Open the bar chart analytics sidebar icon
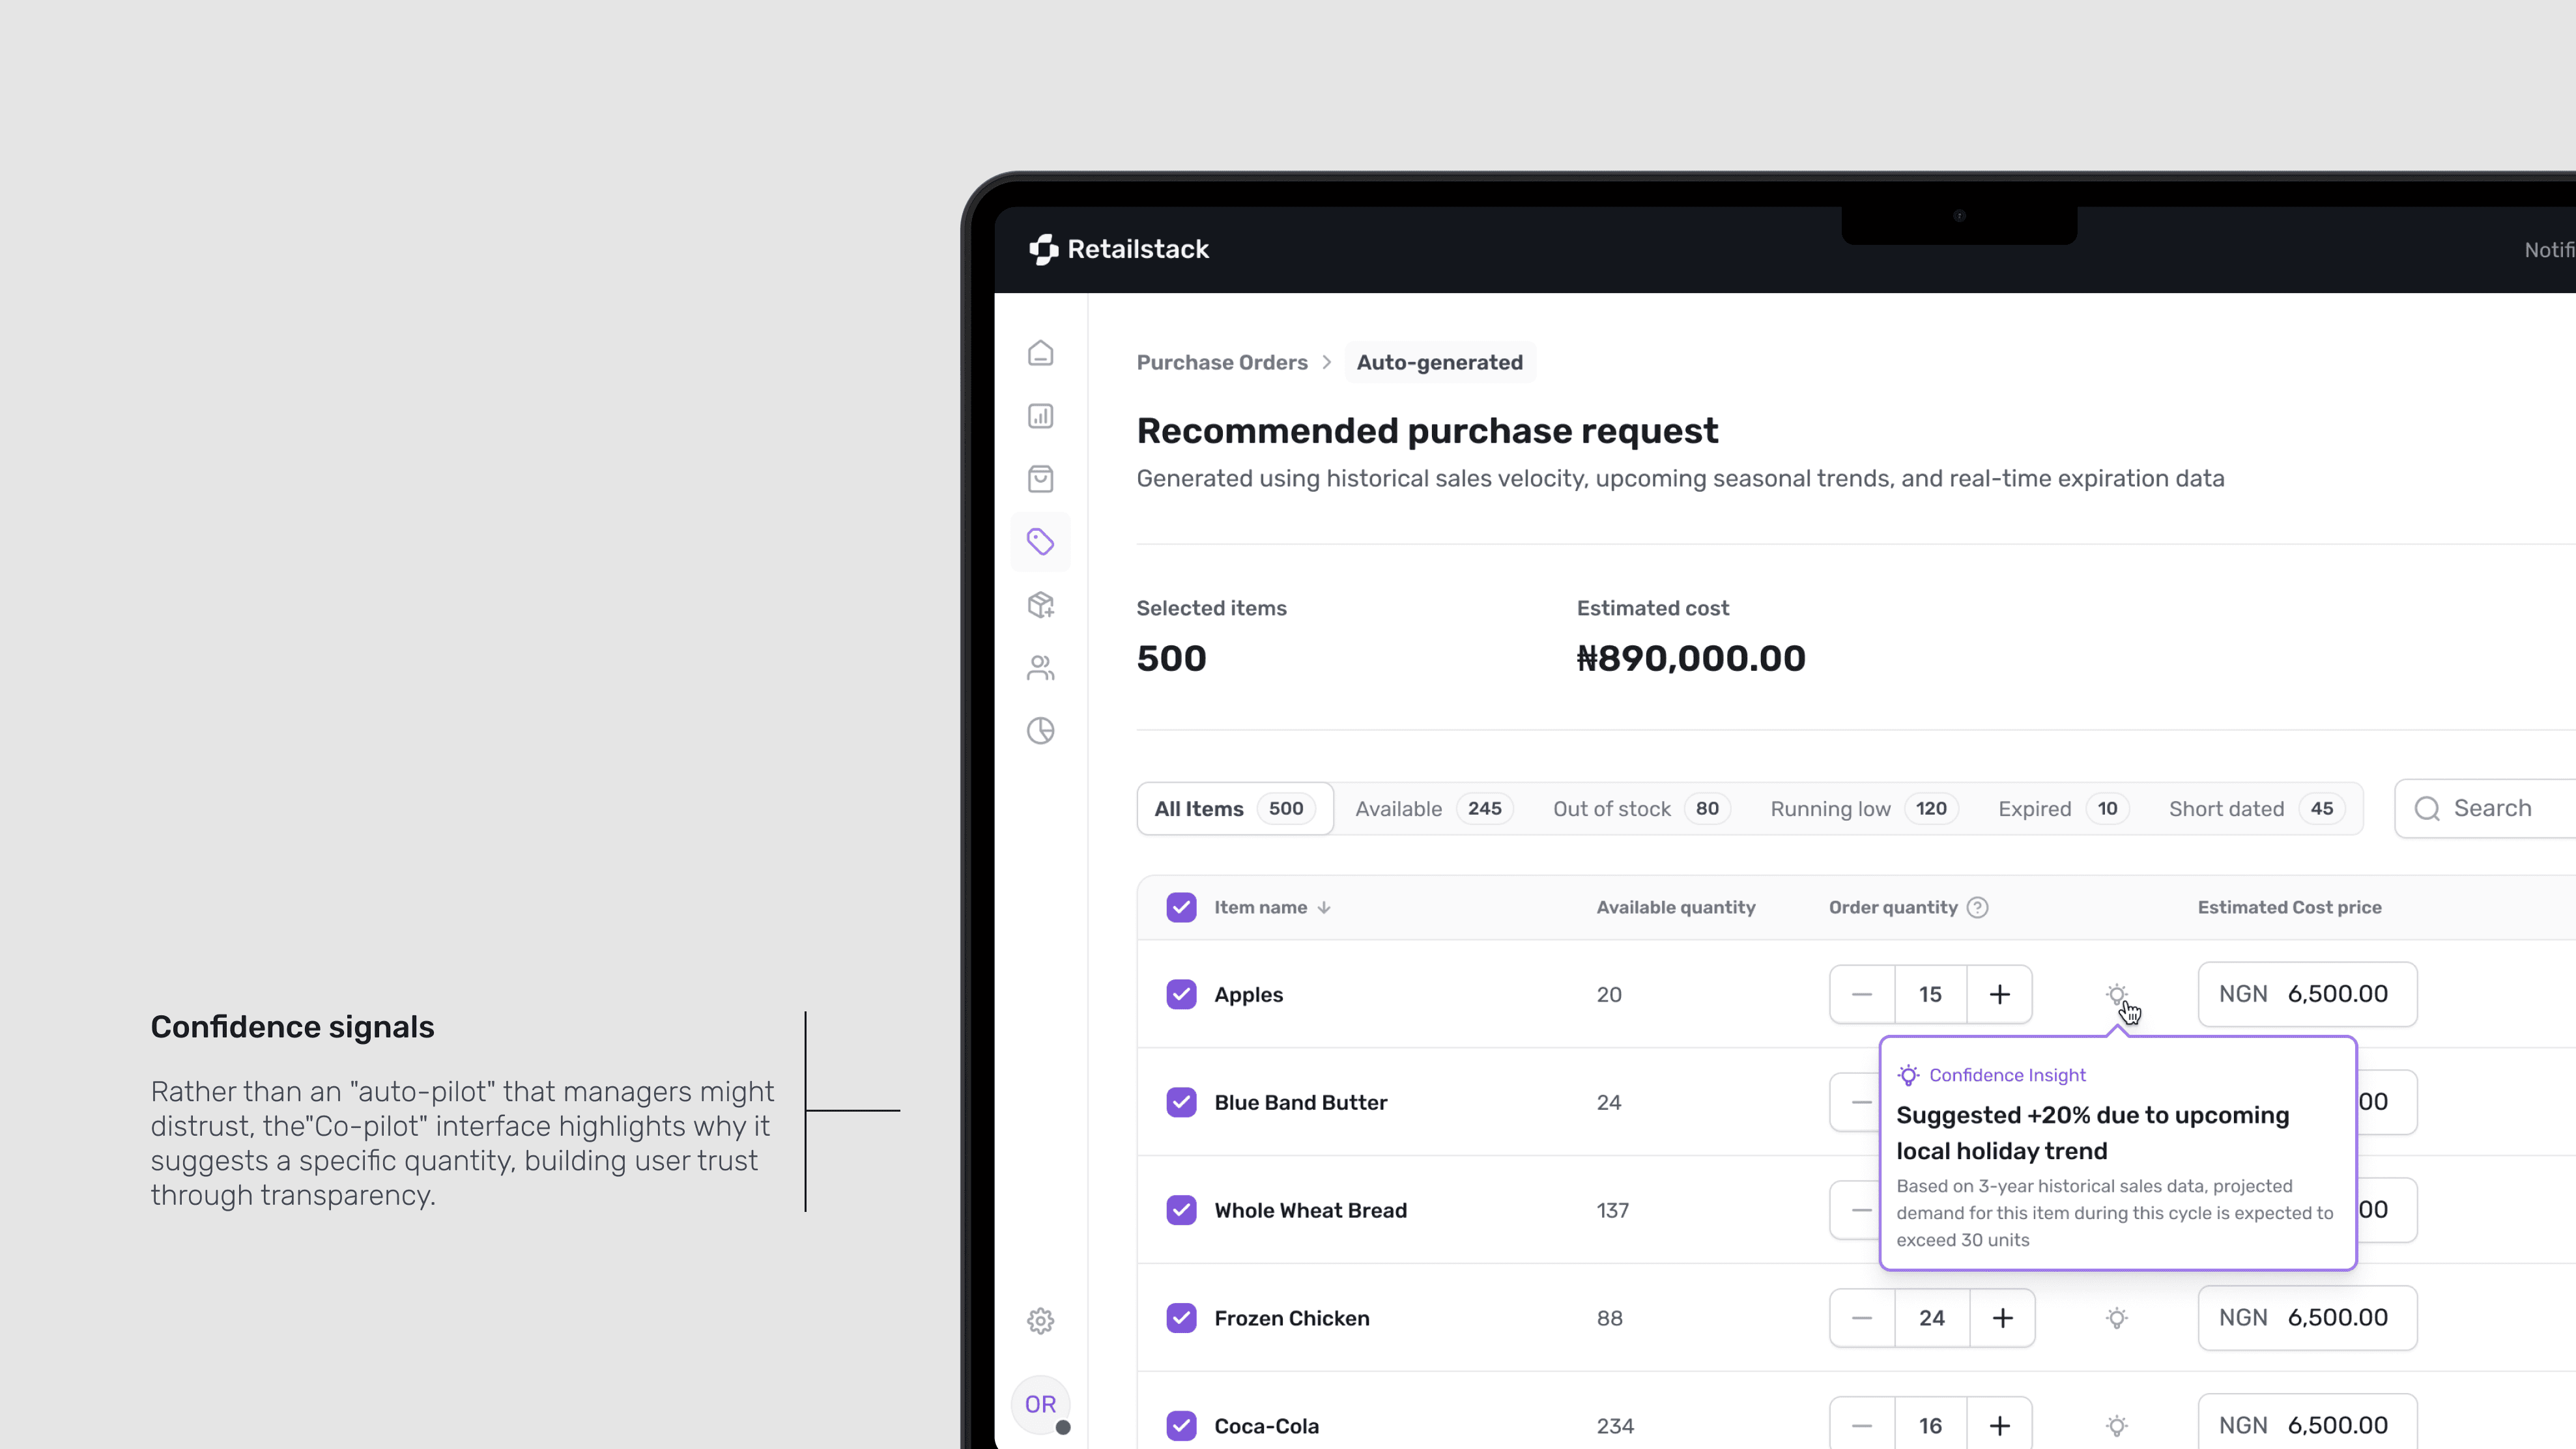This screenshot has height=1449, width=2576. 1040,415
